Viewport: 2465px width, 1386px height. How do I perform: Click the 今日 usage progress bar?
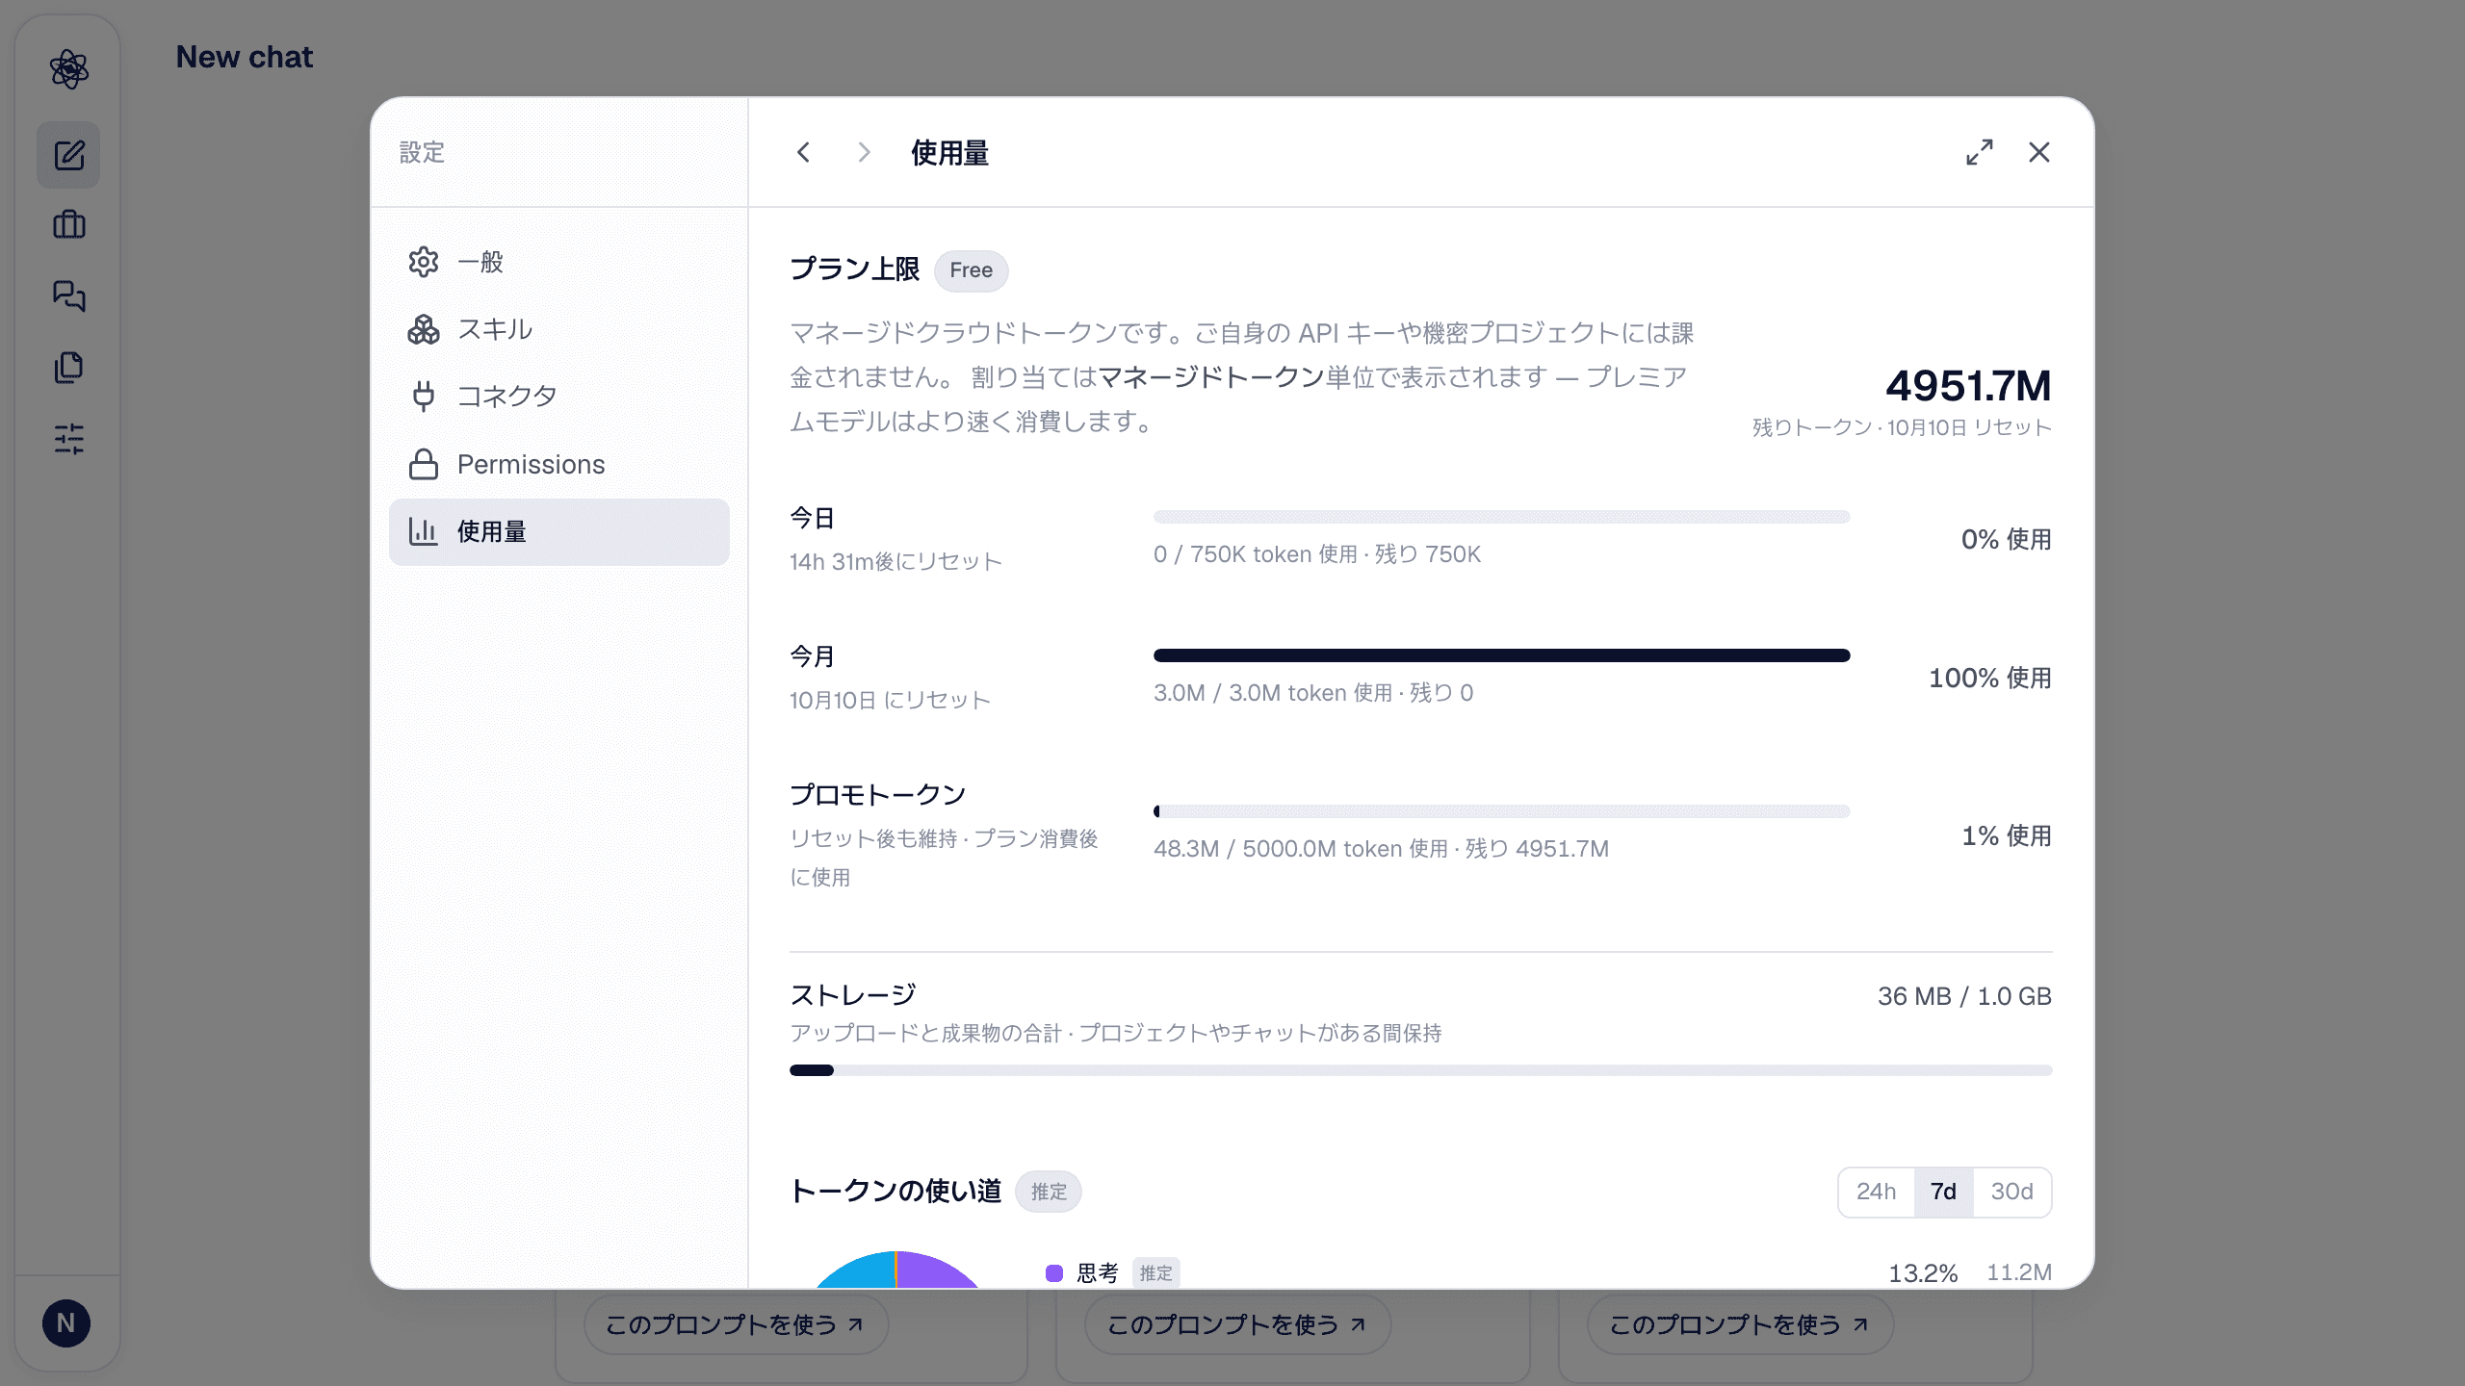pos(1501,517)
